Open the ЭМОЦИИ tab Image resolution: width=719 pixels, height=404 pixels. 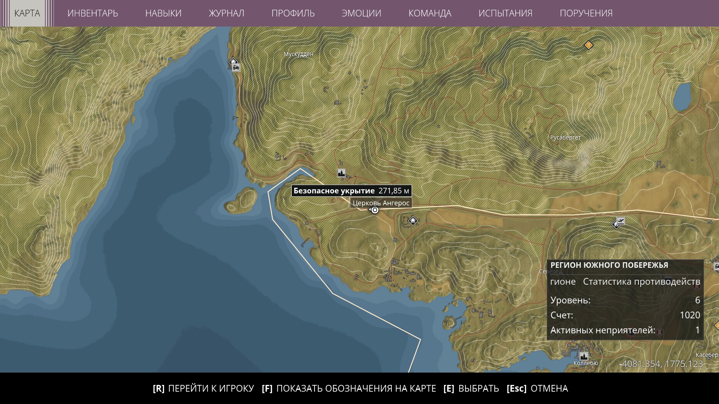(x=361, y=13)
